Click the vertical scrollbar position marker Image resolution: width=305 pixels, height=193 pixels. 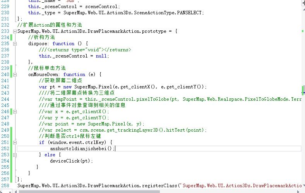pos(303,93)
